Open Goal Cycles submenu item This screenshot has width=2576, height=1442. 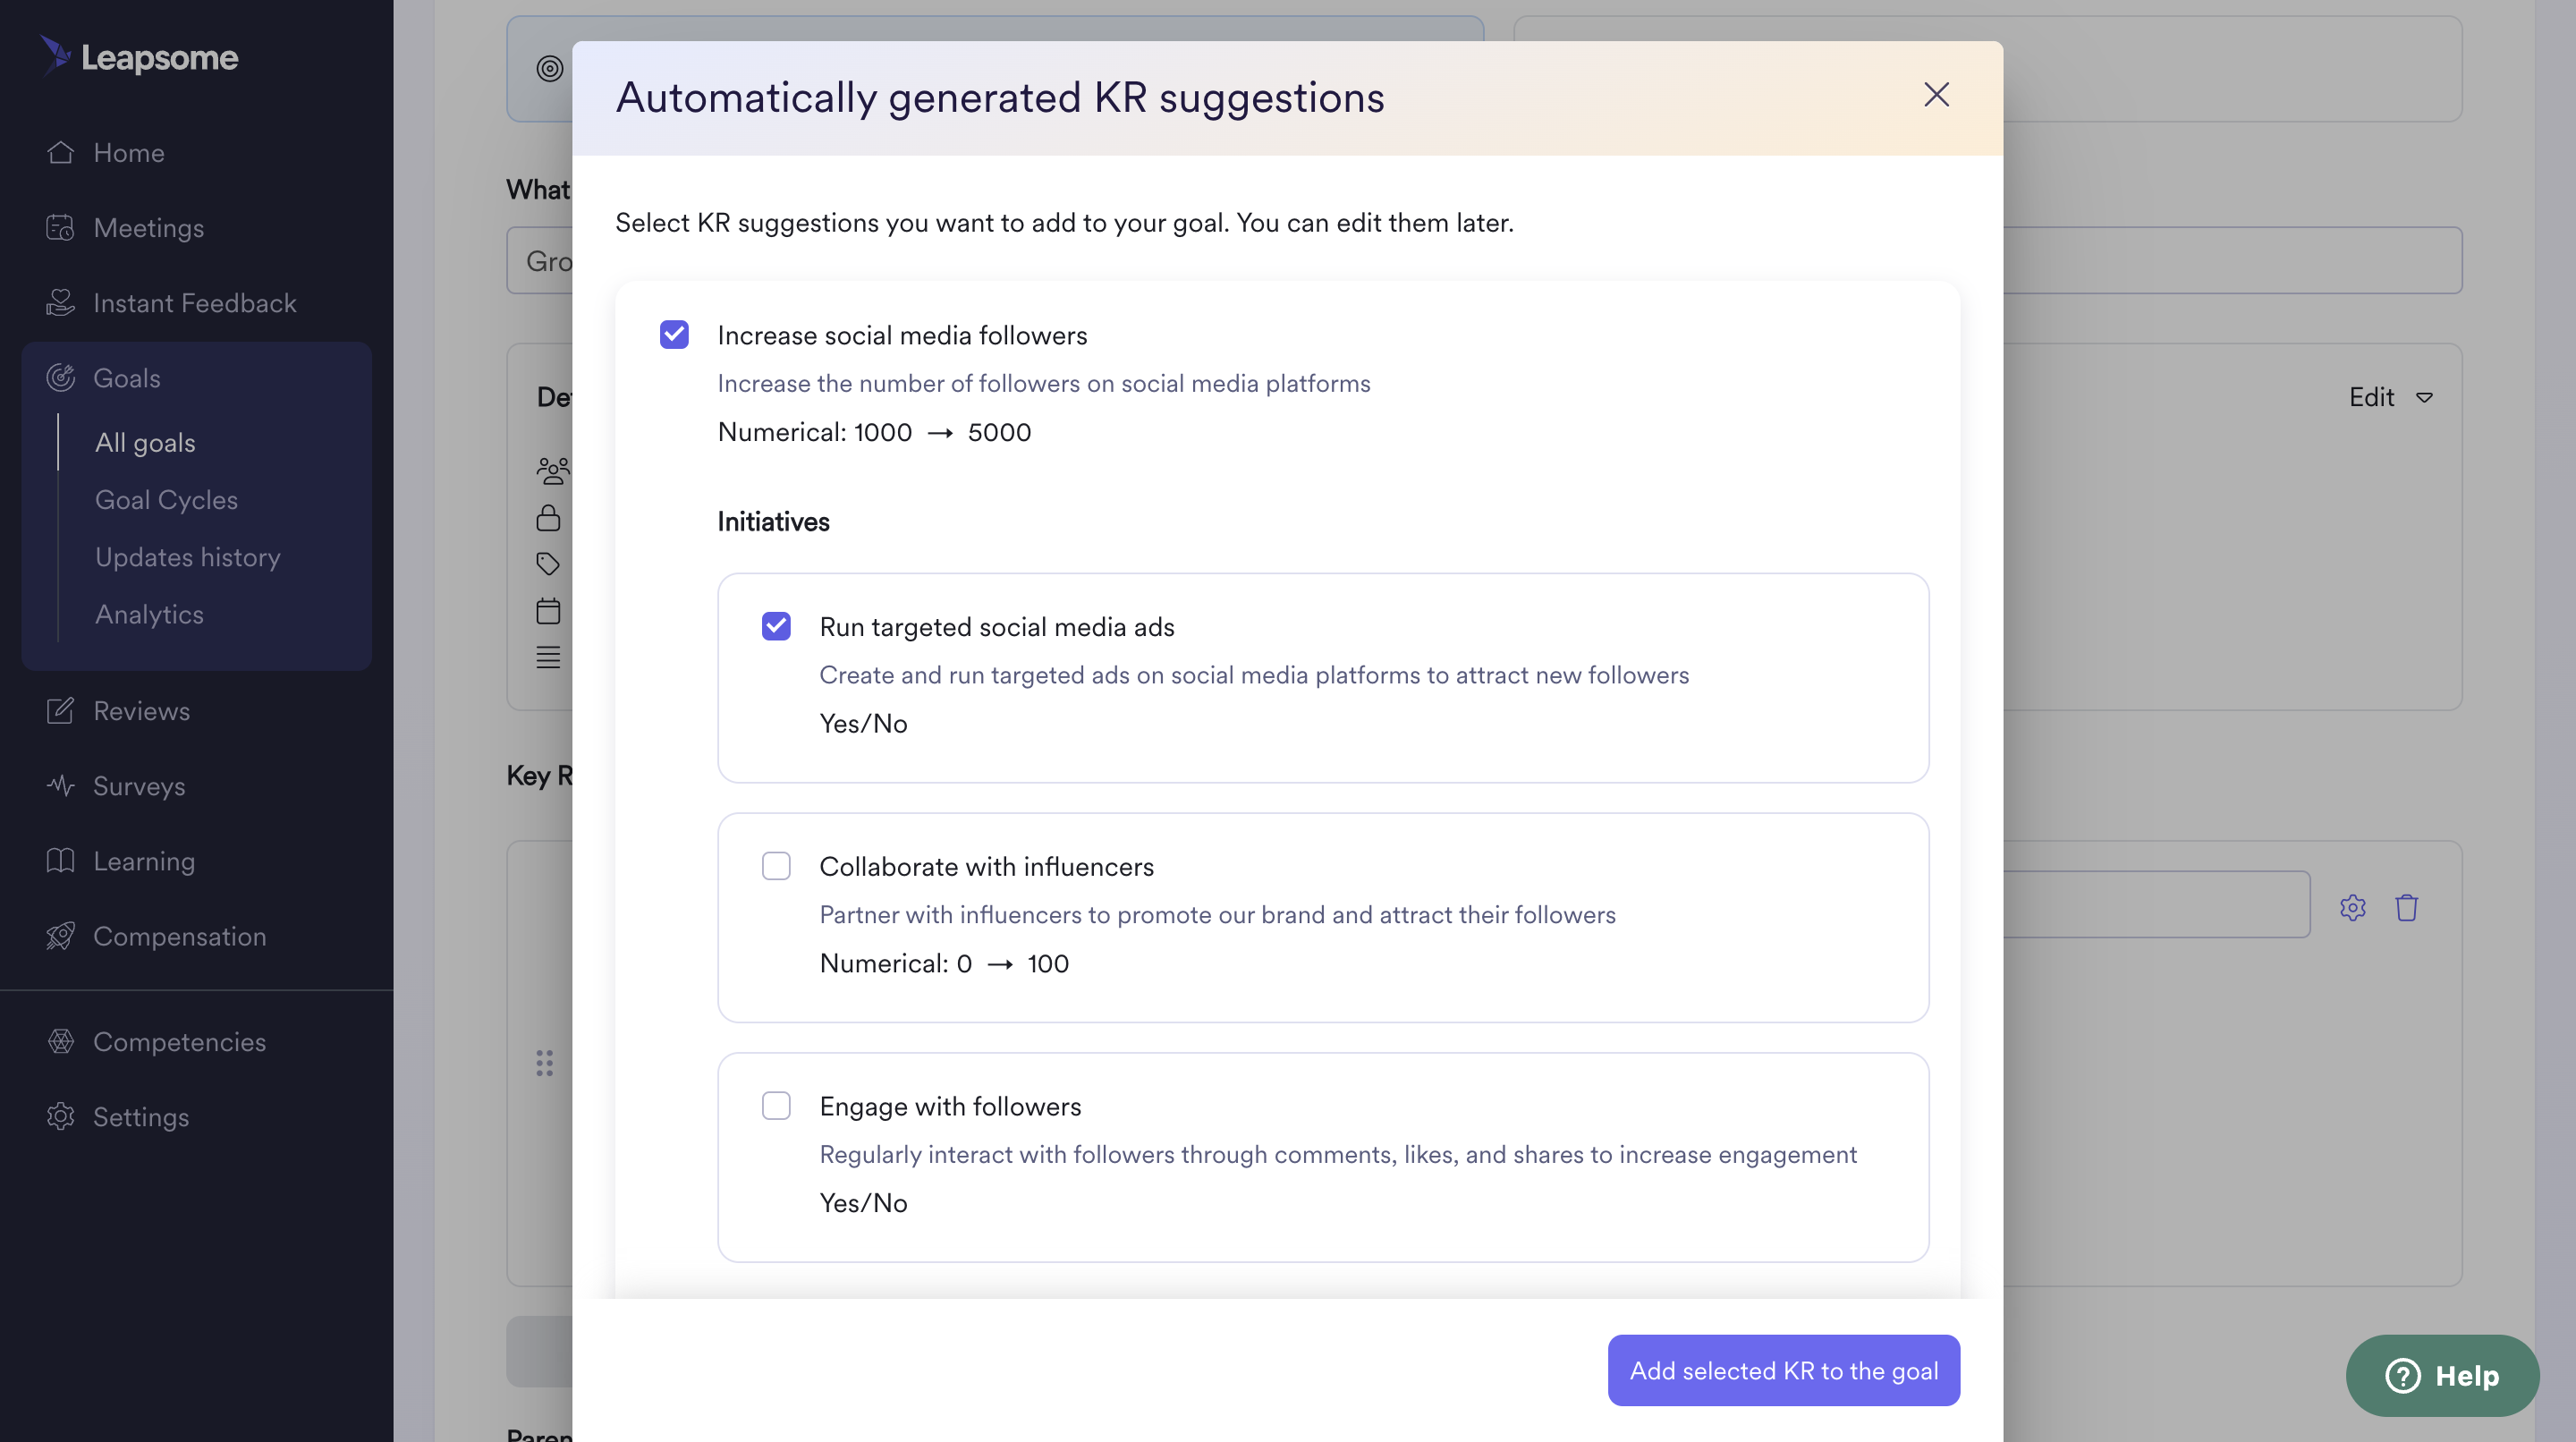click(166, 500)
